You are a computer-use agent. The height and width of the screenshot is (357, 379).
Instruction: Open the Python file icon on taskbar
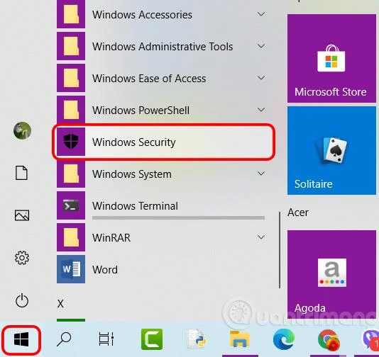[197, 339]
